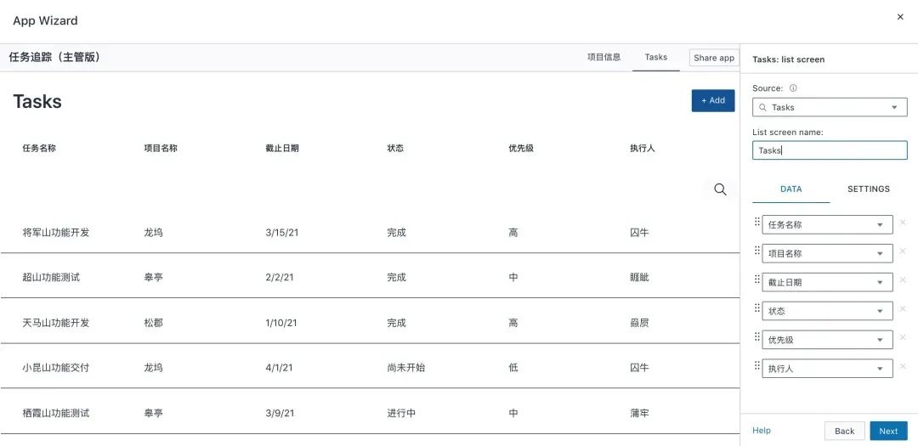918x446 pixels.
Task: Click the search magnifier icon in Tasks list
Action: coord(720,189)
